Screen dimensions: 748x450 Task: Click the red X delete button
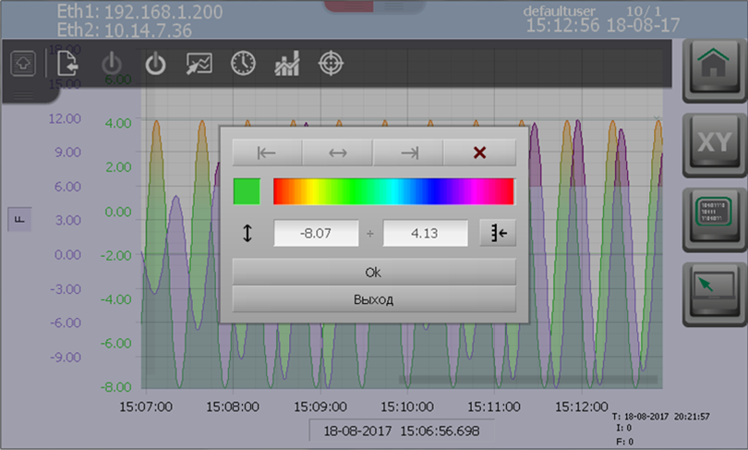coord(479,152)
